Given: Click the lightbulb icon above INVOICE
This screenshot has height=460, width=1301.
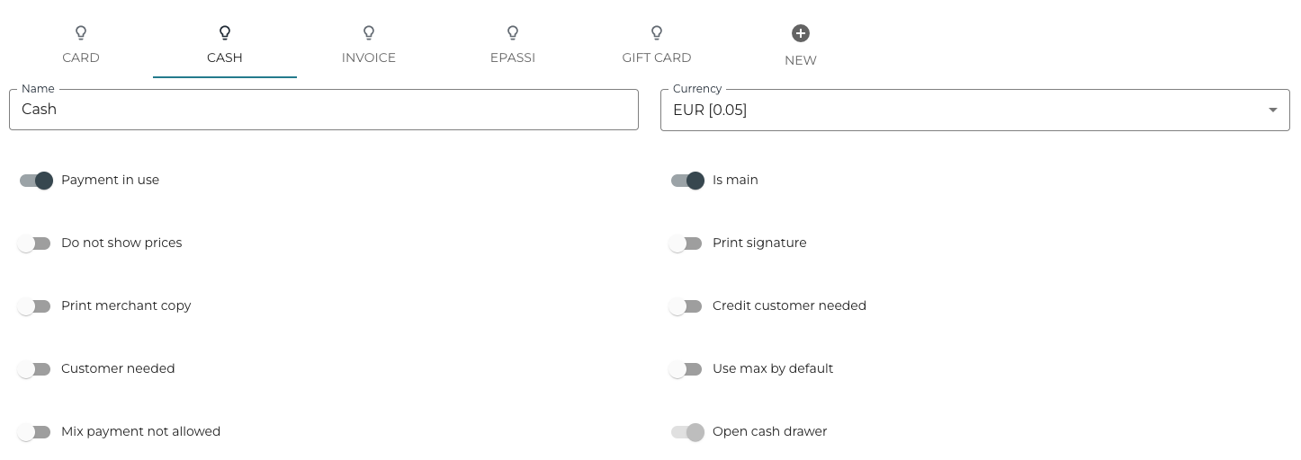Looking at the screenshot, I should 369,33.
